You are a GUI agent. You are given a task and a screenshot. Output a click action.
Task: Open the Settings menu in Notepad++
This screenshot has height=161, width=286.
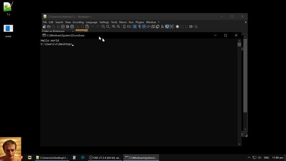104,22
